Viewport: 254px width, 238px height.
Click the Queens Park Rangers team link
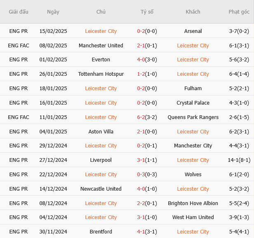coord(193,117)
